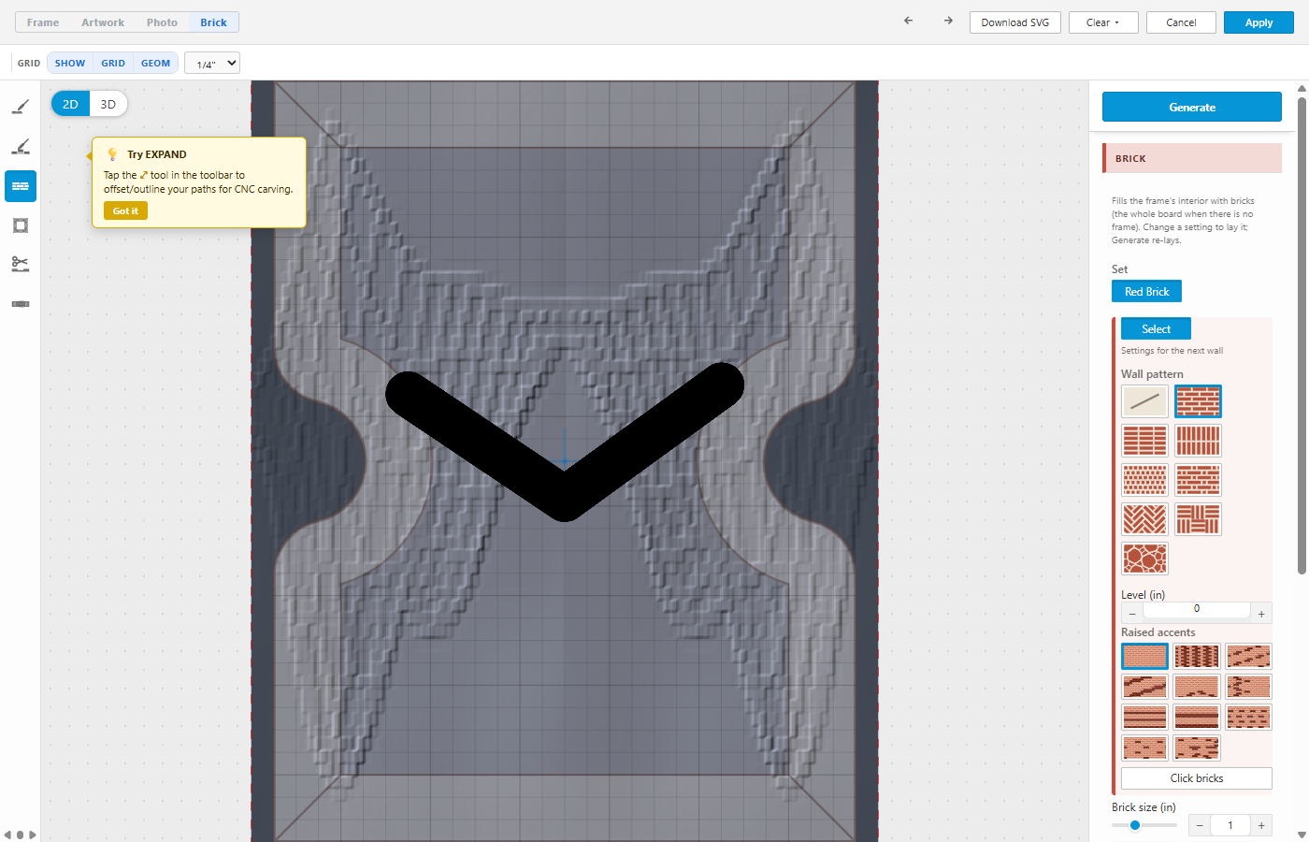The image size is (1309, 842).
Task: Click the Cancel button
Action: click(1181, 22)
